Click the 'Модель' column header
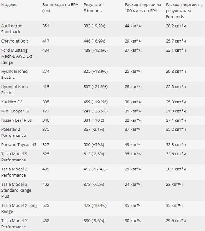 point(9,5)
